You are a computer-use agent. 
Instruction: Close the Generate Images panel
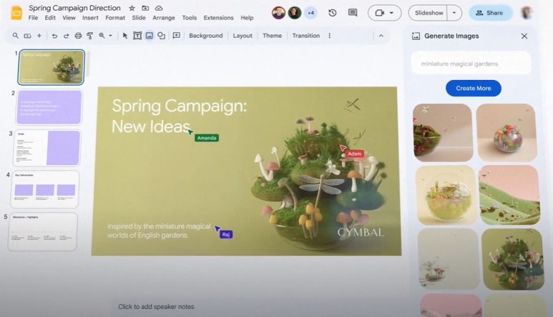pos(524,36)
